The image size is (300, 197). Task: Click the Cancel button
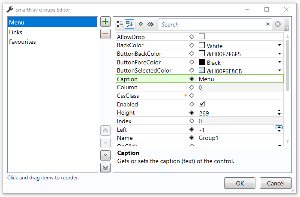pos(276,183)
